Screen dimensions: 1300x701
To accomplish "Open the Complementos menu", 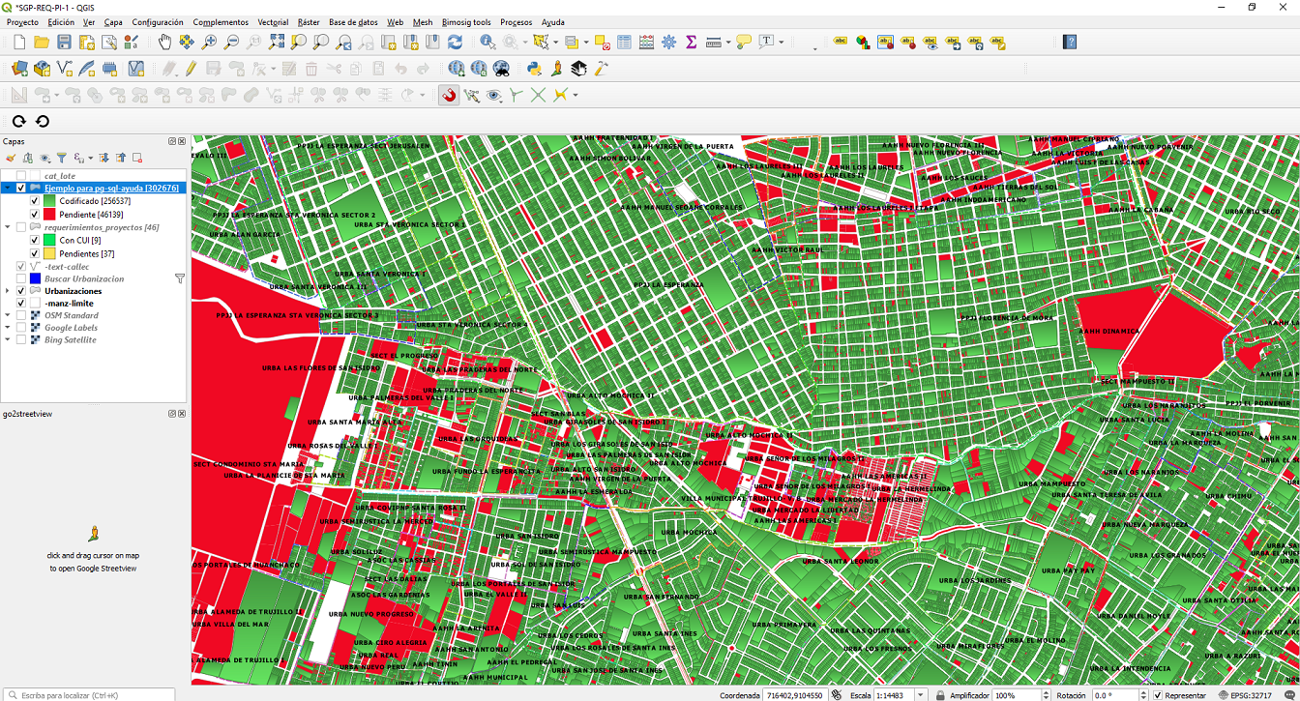I will [x=221, y=21].
